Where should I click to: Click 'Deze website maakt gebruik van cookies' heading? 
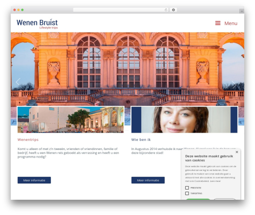pos(209,158)
